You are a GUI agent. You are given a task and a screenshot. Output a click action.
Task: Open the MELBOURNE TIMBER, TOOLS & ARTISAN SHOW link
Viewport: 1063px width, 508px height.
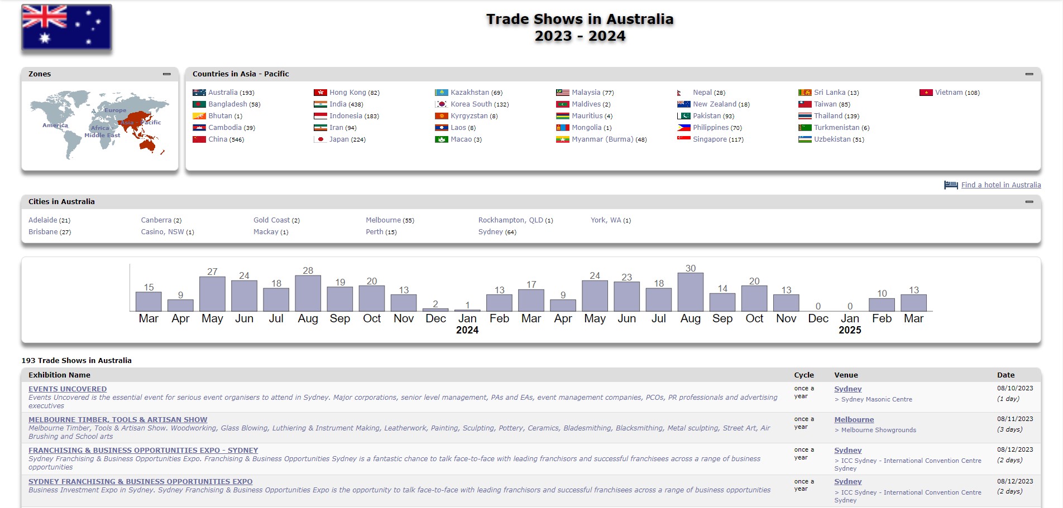coord(118,420)
